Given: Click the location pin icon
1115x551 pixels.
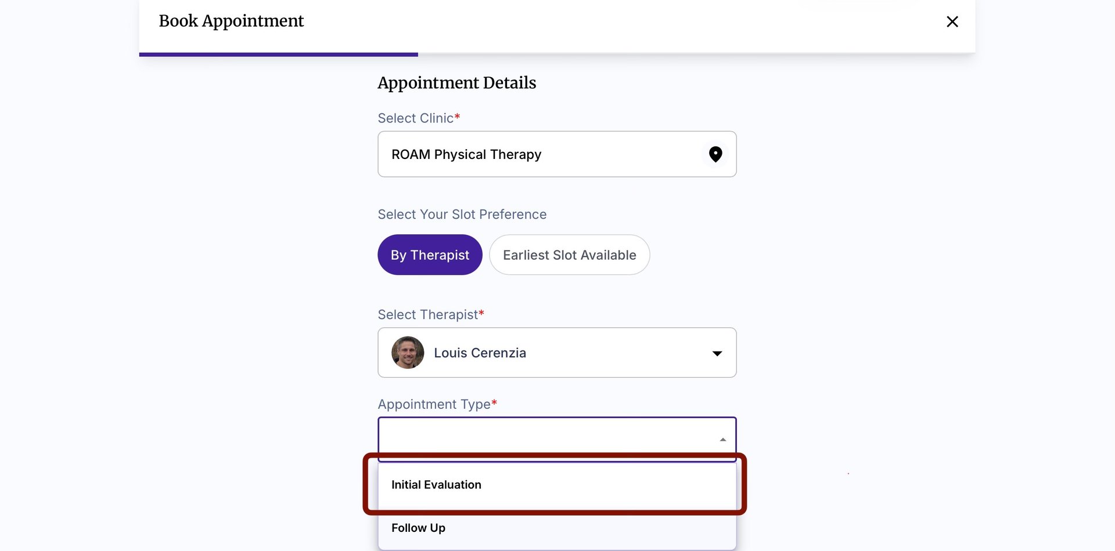Looking at the screenshot, I should pos(715,154).
